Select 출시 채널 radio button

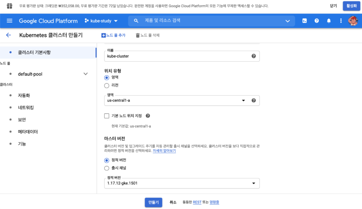107,168
